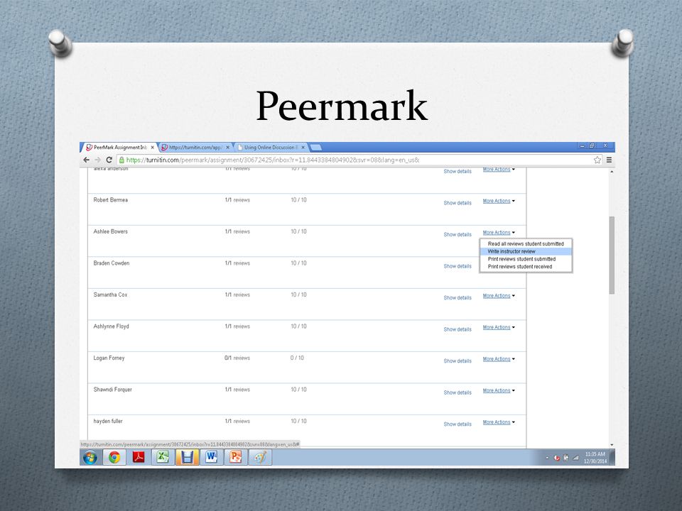682x511 pixels.
Task: Click the taskbar clock showing 11:35 AM
Action: point(595,458)
